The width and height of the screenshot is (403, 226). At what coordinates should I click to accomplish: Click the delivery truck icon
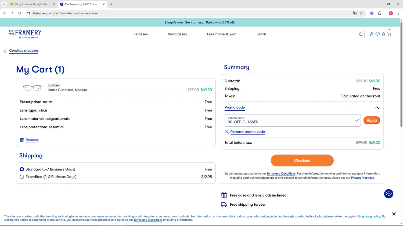coord(224,205)
